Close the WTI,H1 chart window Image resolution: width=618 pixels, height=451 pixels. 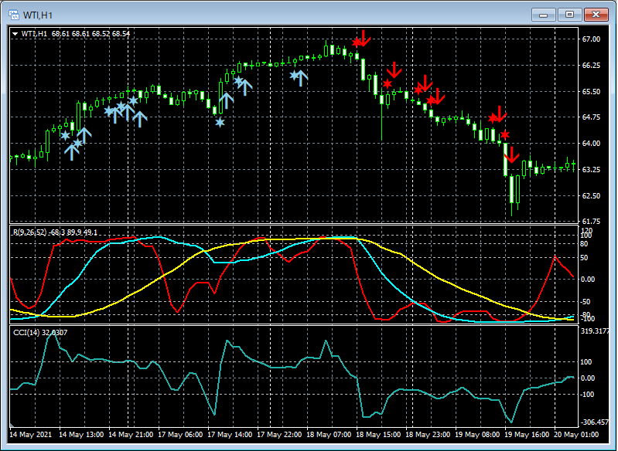click(x=596, y=14)
